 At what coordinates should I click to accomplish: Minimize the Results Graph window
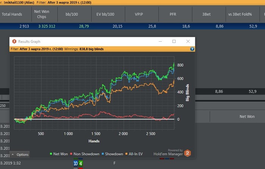[x=160, y=41]
